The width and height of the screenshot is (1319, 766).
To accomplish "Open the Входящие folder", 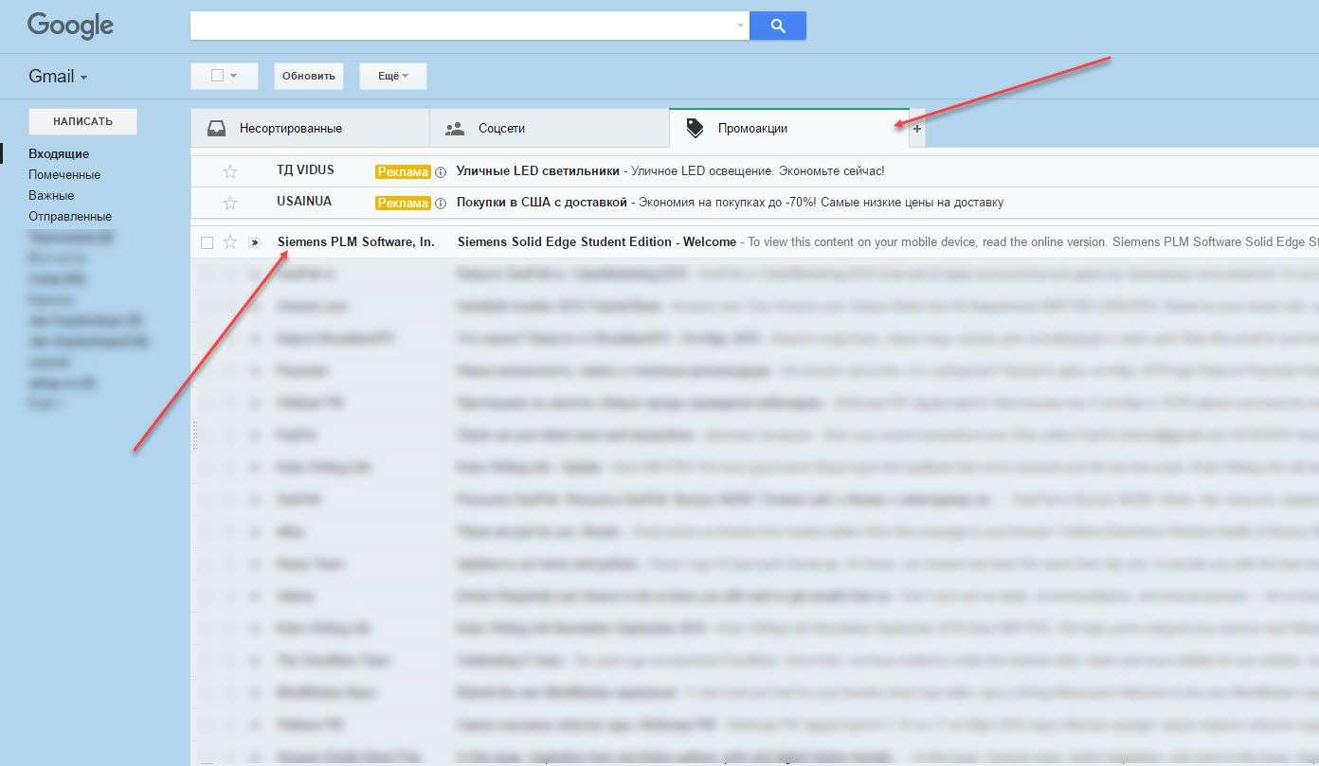I will [x=59, y=153].
